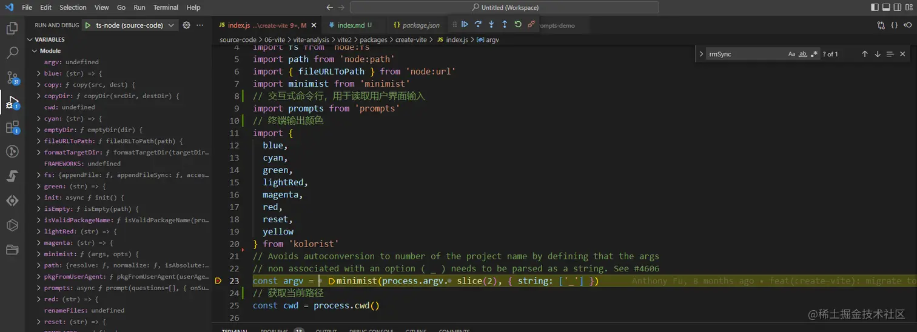Collapse the VARIABLES section
This screenshot has height=332, width=917.
[x=30, y=39]
